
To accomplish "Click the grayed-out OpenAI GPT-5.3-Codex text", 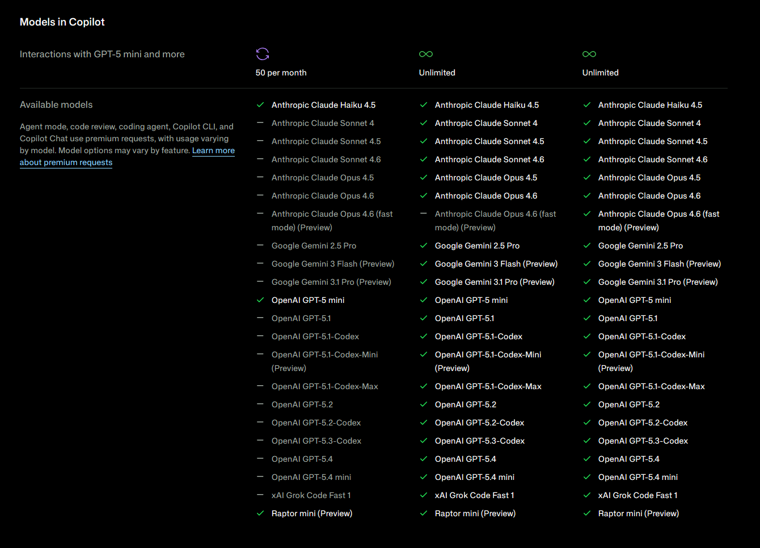I will [x=316, y=441].
